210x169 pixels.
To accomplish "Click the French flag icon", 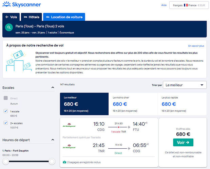I will click(186, 5).
